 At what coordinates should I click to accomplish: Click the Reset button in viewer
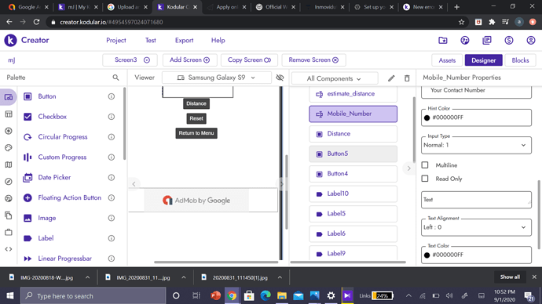point(196,118)
